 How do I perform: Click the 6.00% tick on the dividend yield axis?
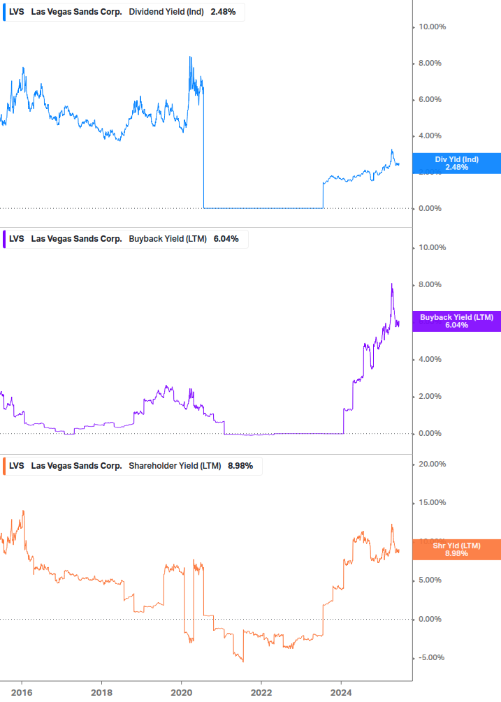pos(430,99)
